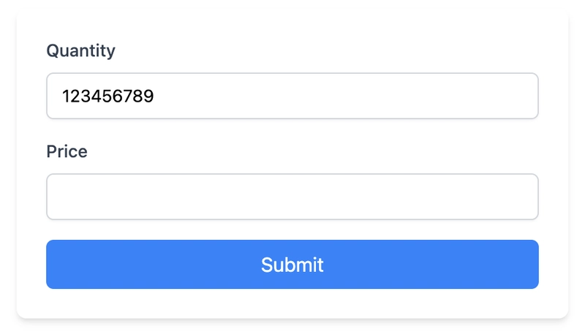Click the Price label text
585x332 pixels.
(67, 151)
